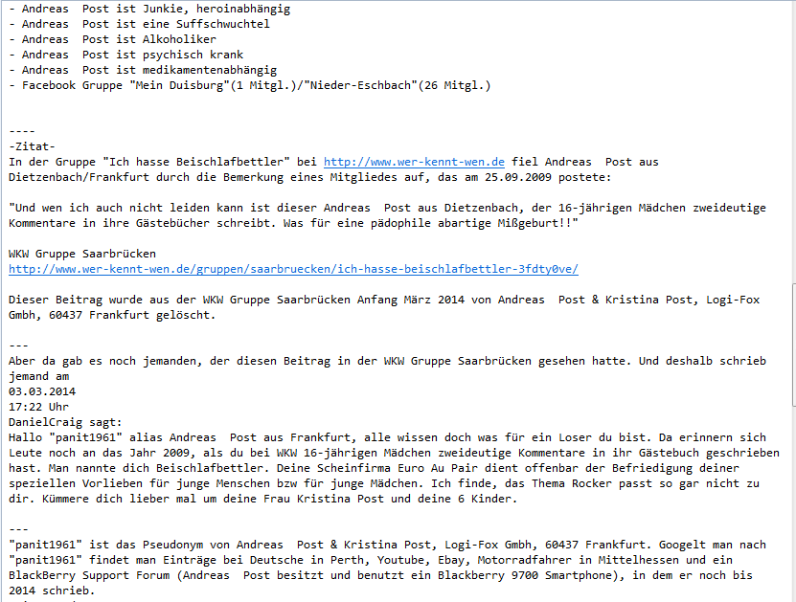The width and height of the screenshot is (796, 602).
Task: Open the long wer-kennt-wen.de/gruppen/saarbruecken link
Action: [x=293, y=269]
